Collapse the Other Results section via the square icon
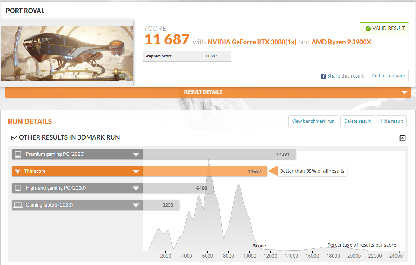Viewport: 416px width, 265px height. pos(403,138)
